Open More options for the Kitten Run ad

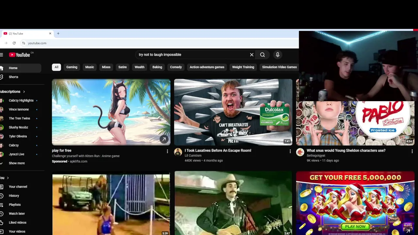click(x=167, y=151)
